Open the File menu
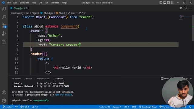 coord(9,3)
